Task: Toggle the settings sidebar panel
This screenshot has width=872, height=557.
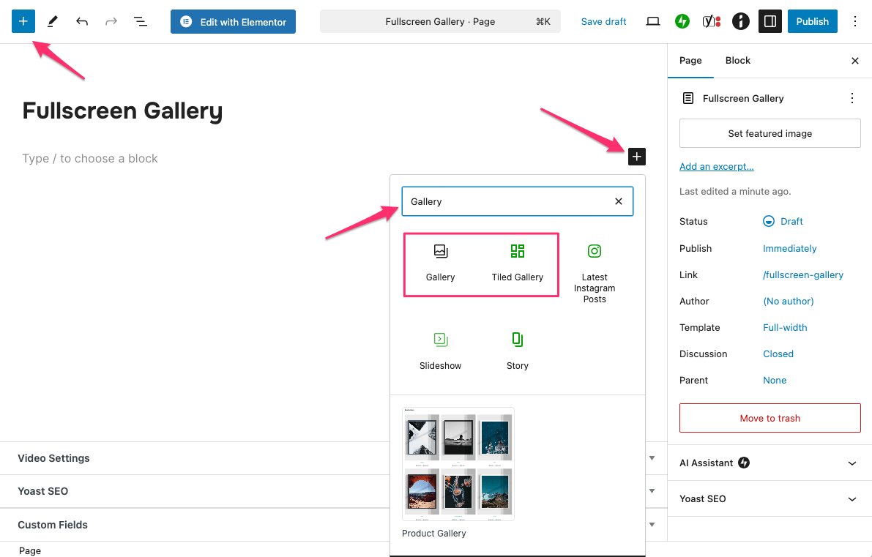Action: 769,21
